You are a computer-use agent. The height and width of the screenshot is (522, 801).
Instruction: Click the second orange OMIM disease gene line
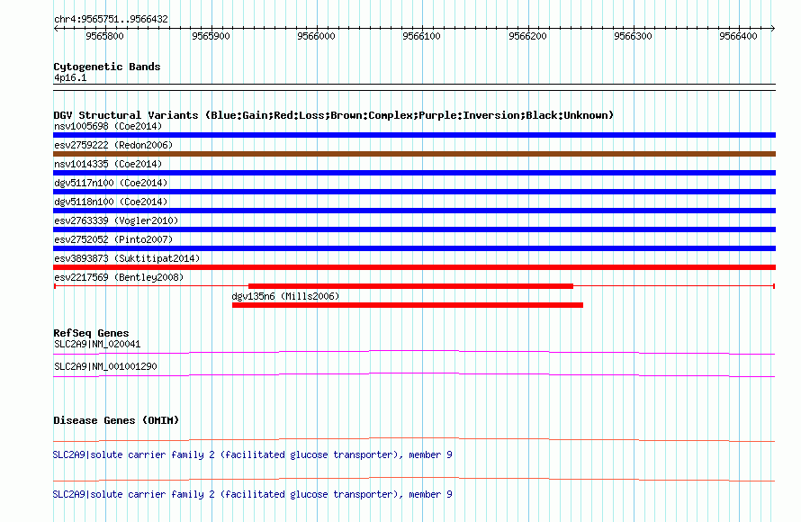(x=414, y=479)
